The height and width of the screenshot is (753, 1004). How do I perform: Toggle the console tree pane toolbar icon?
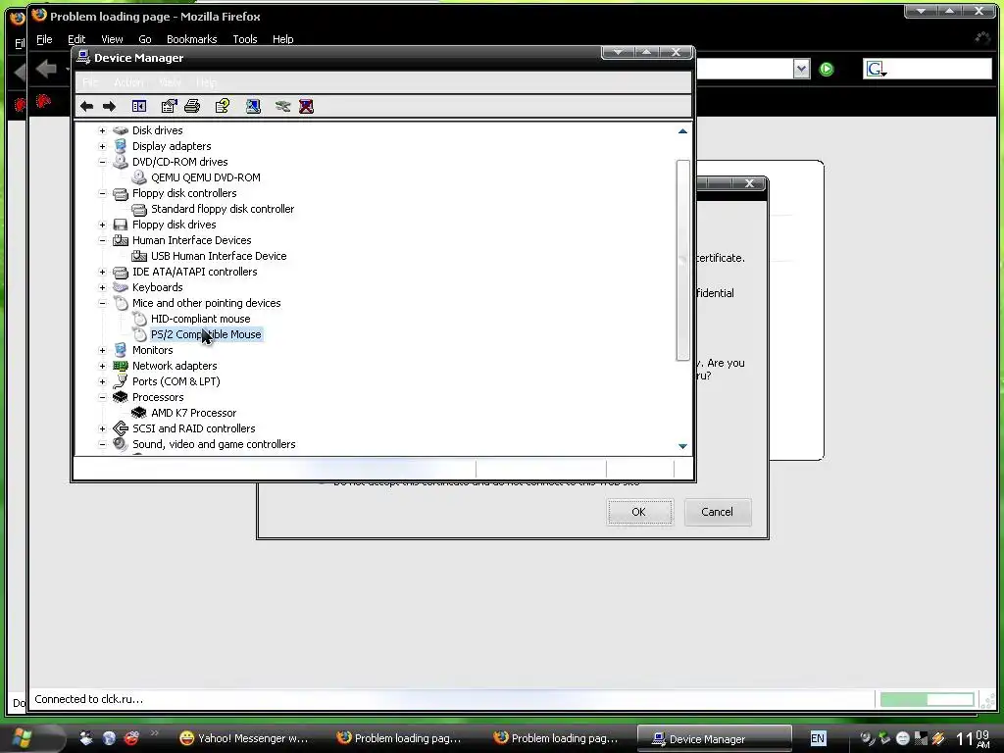click(139, 106)
